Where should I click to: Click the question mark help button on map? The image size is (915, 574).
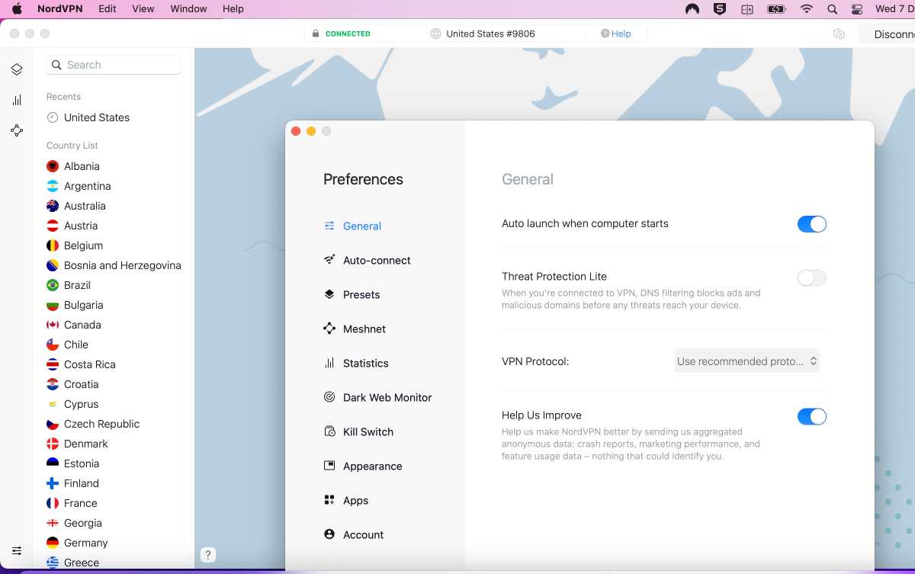[x=208, y=555]
